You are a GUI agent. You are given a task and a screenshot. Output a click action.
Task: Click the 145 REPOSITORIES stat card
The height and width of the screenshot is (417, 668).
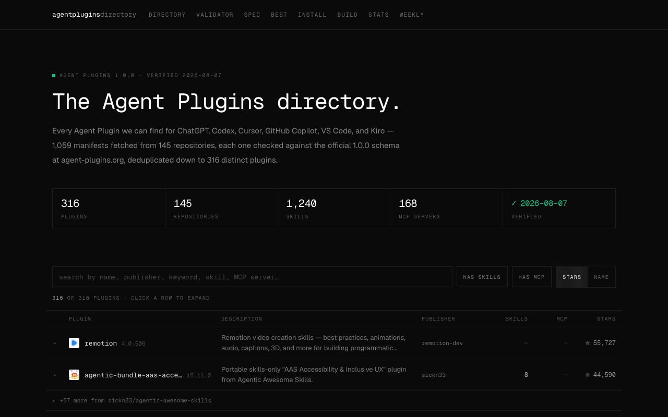tap(221, 208)
